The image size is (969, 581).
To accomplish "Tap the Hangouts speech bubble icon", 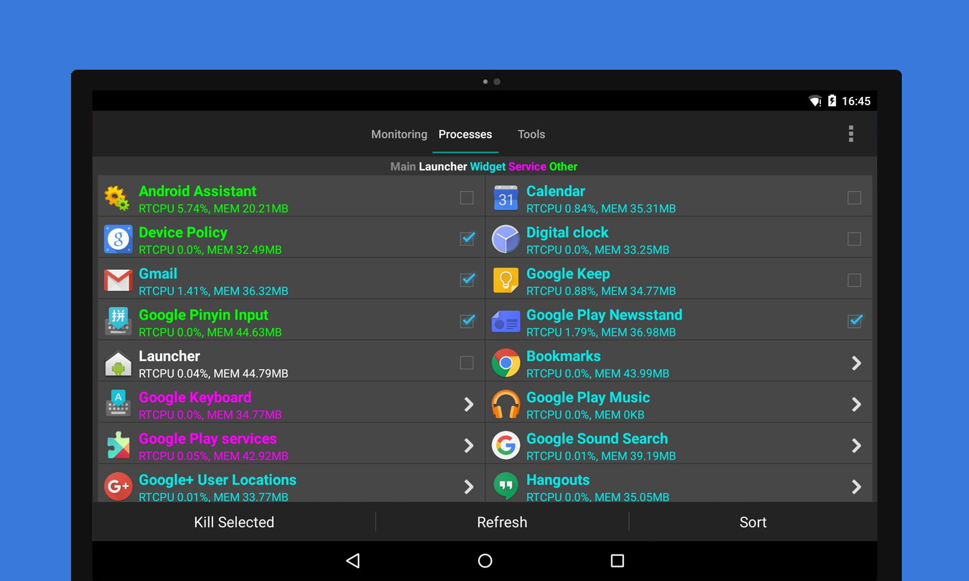I will (x=506, y=487).
